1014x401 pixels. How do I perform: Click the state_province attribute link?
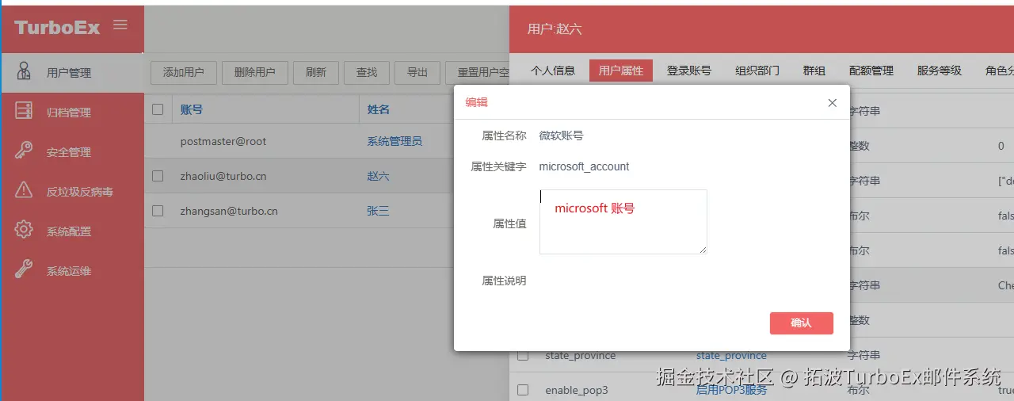731,355
